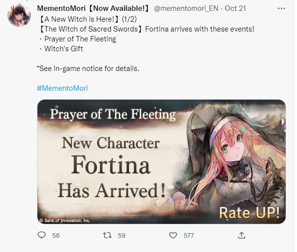View the retweet count of 59

(x=121, y=236)
